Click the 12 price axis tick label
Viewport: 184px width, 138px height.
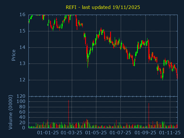(x=22, y=80)
